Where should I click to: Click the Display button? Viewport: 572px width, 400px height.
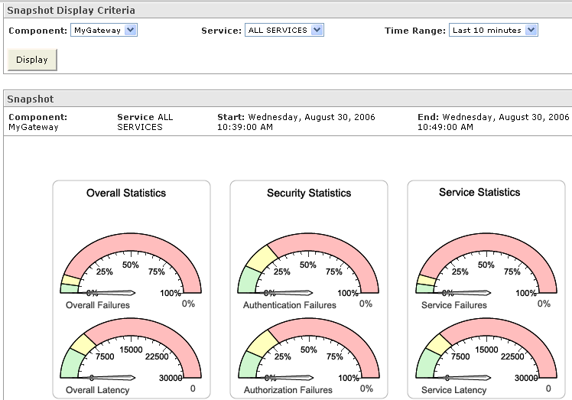(x=32, y=60)
